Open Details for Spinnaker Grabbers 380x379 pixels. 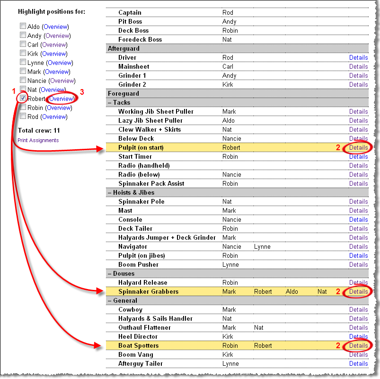tap(358, 291)
